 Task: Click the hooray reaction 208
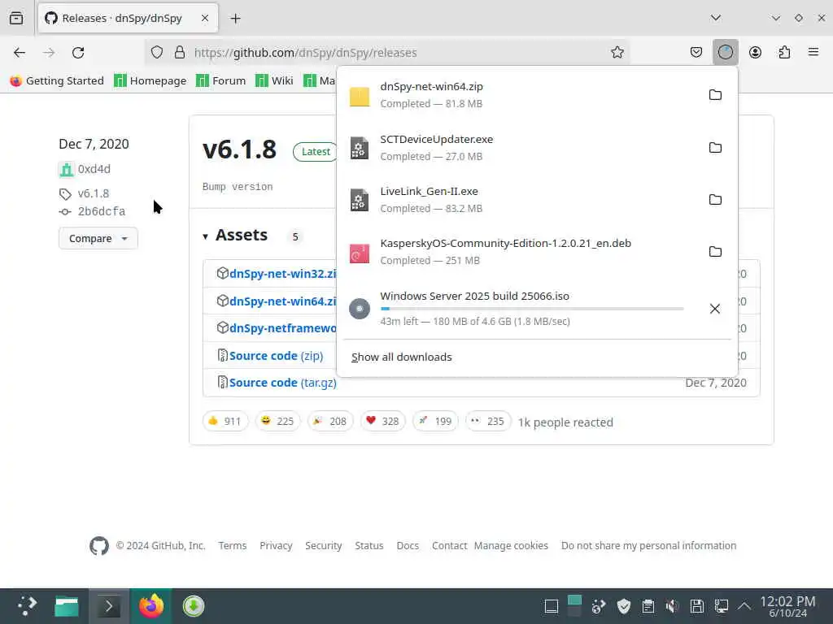330,422
